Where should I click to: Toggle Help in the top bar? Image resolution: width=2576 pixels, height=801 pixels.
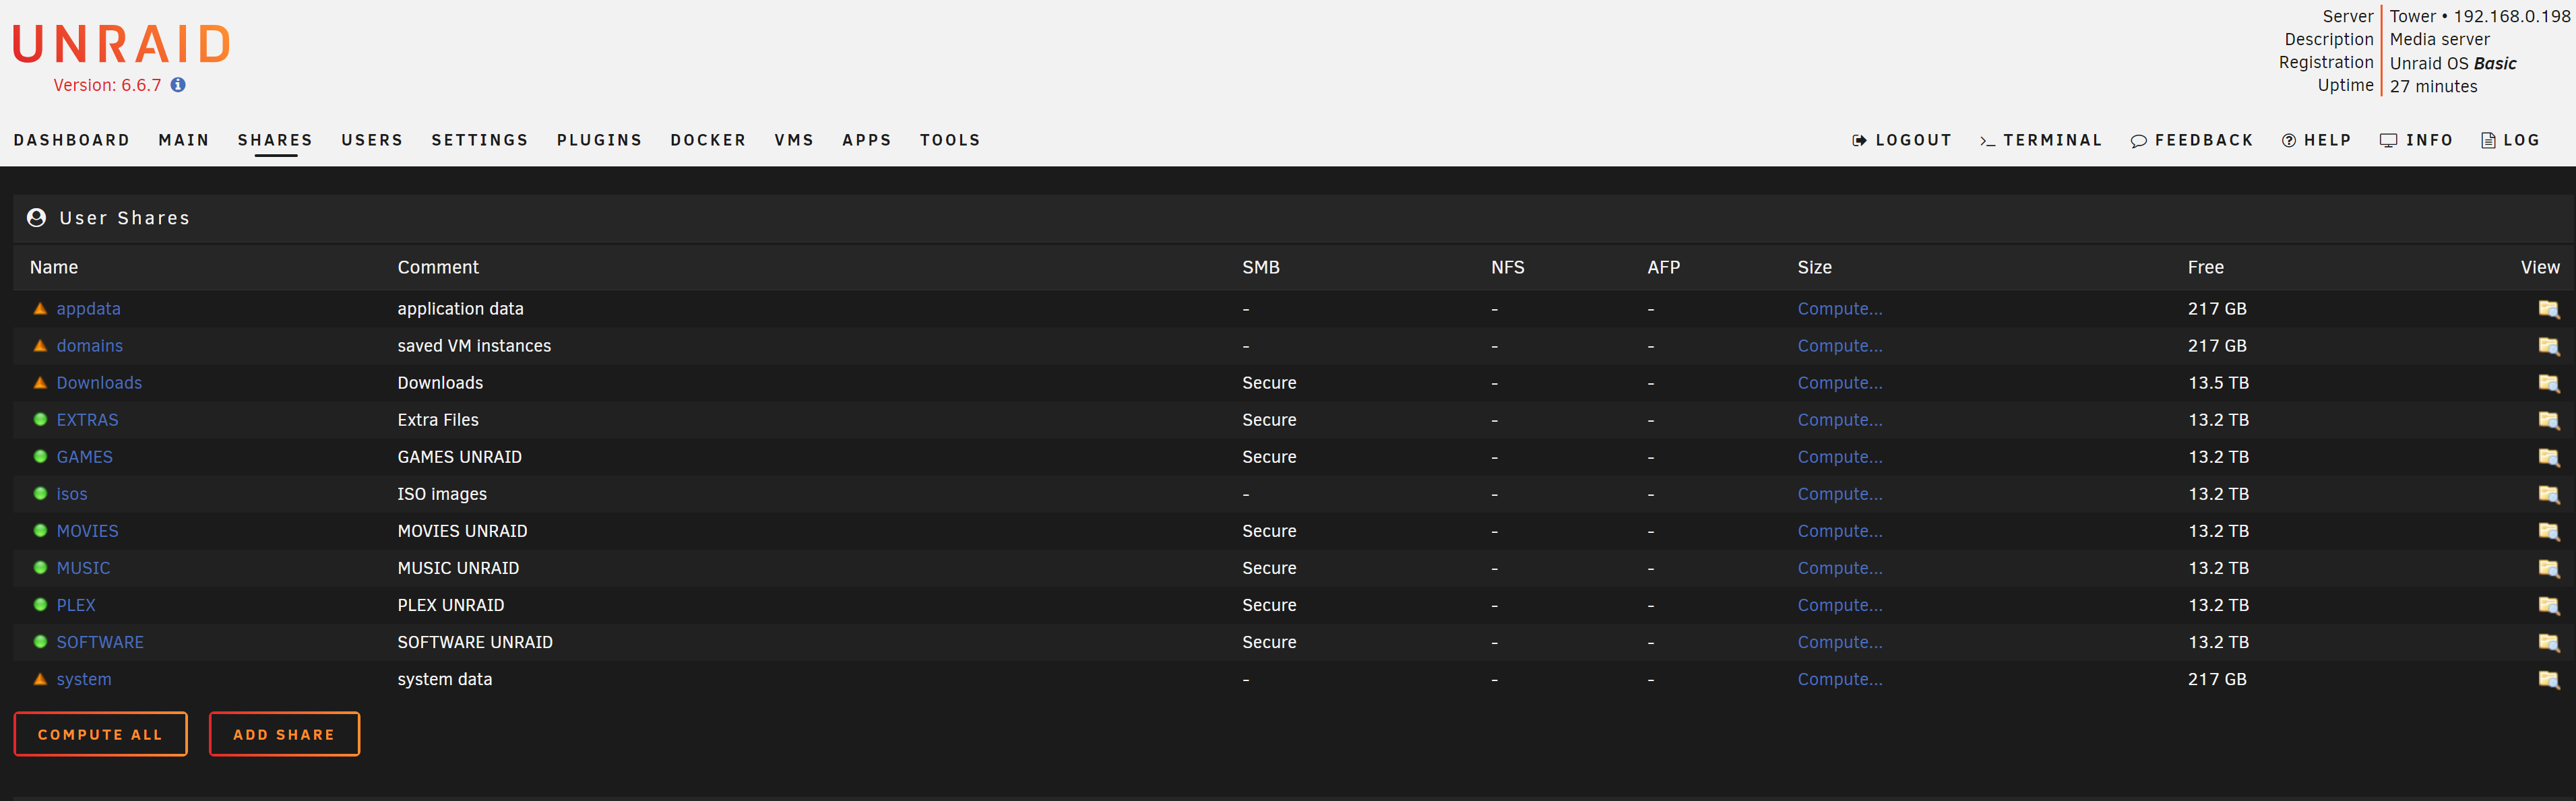point(2316,140)
